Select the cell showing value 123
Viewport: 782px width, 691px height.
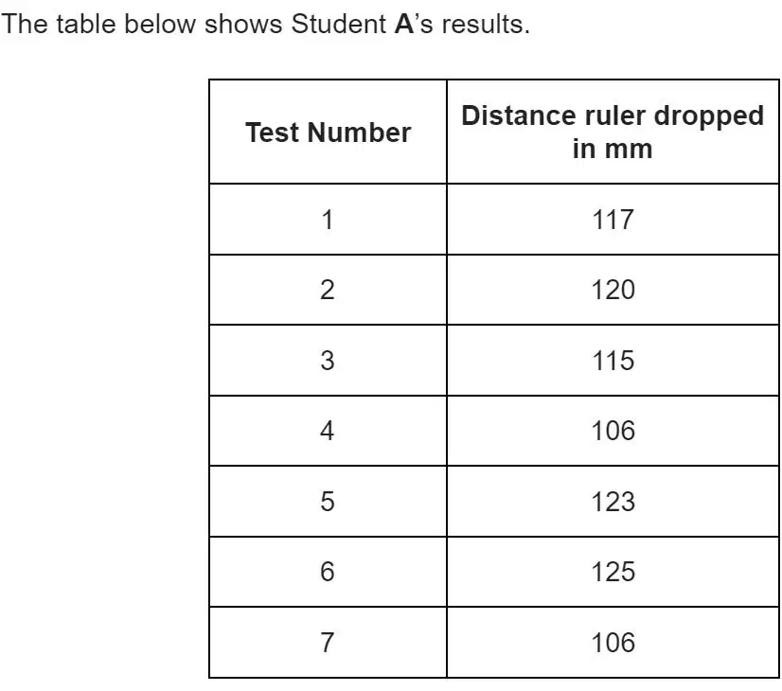[x=613, y=502]
